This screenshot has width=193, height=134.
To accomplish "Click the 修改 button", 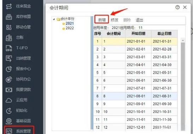I will (115, 20).
